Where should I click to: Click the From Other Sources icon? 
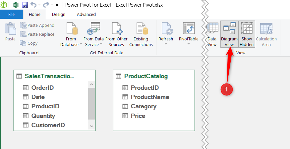pyautogui.click(x=117, y=29)
